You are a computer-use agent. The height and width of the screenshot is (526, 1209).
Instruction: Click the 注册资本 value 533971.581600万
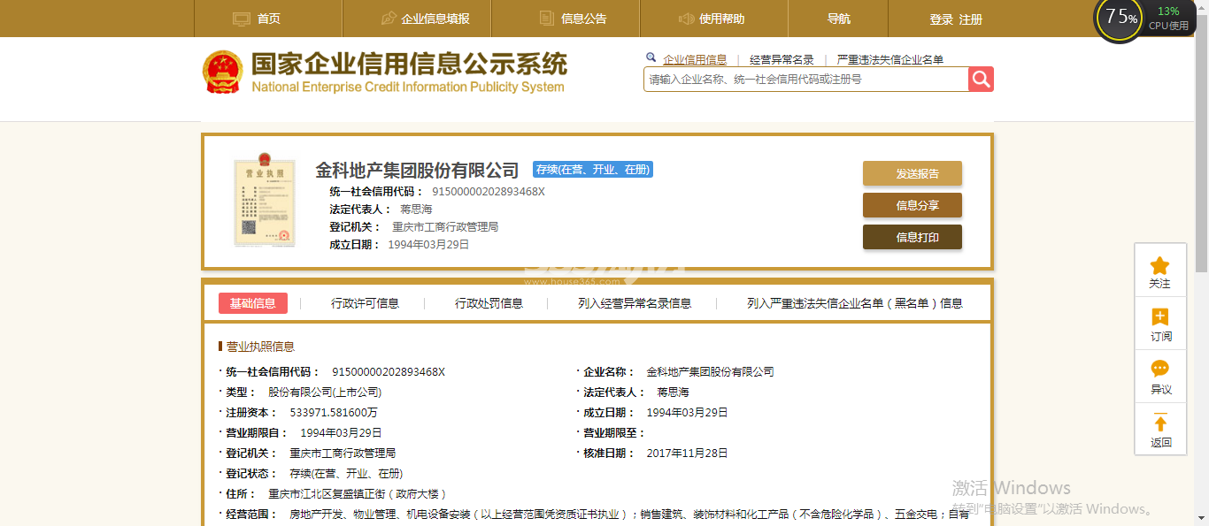(x=334, y=413)
